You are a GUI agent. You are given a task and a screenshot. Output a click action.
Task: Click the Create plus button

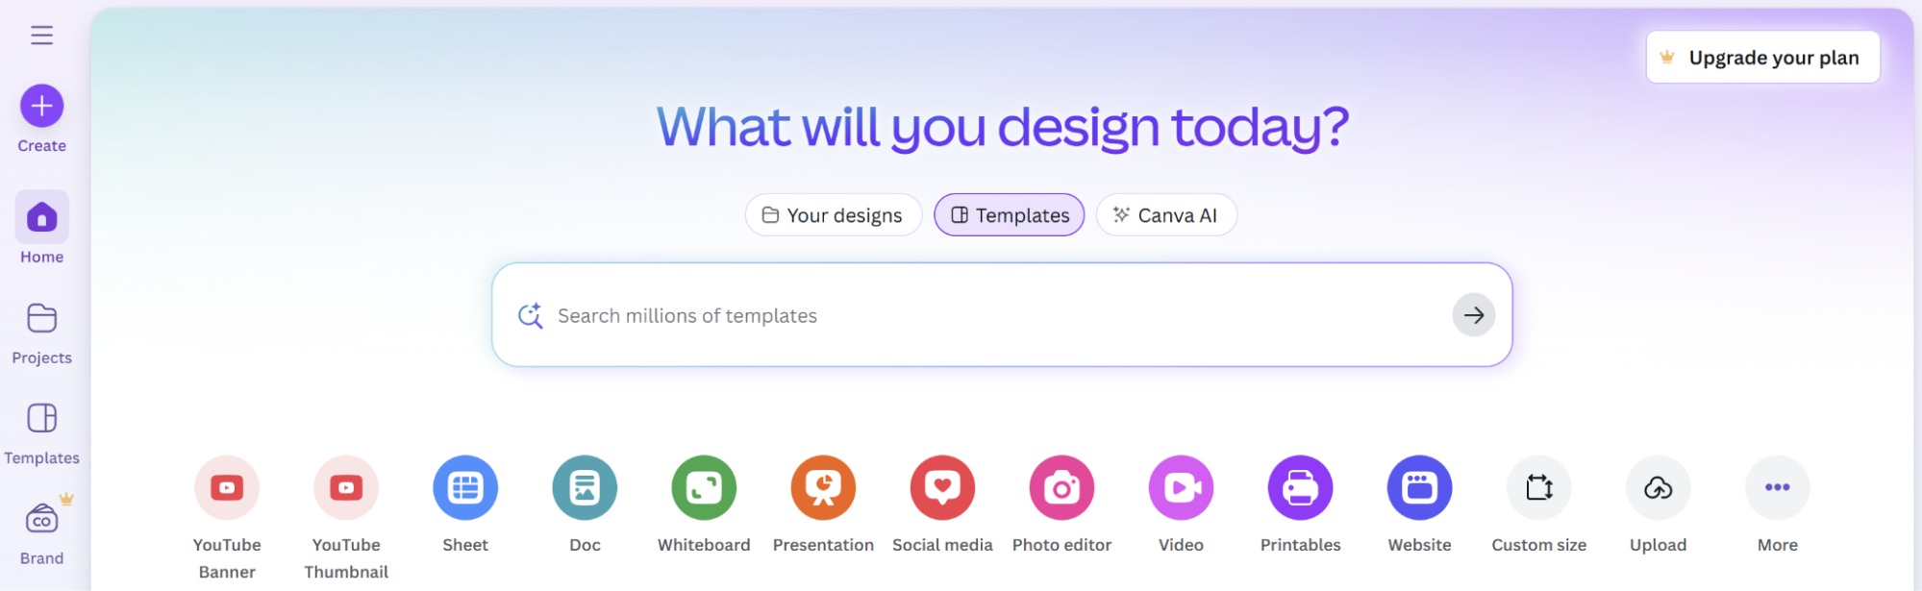pyautogui.click(x=41, y=106)
